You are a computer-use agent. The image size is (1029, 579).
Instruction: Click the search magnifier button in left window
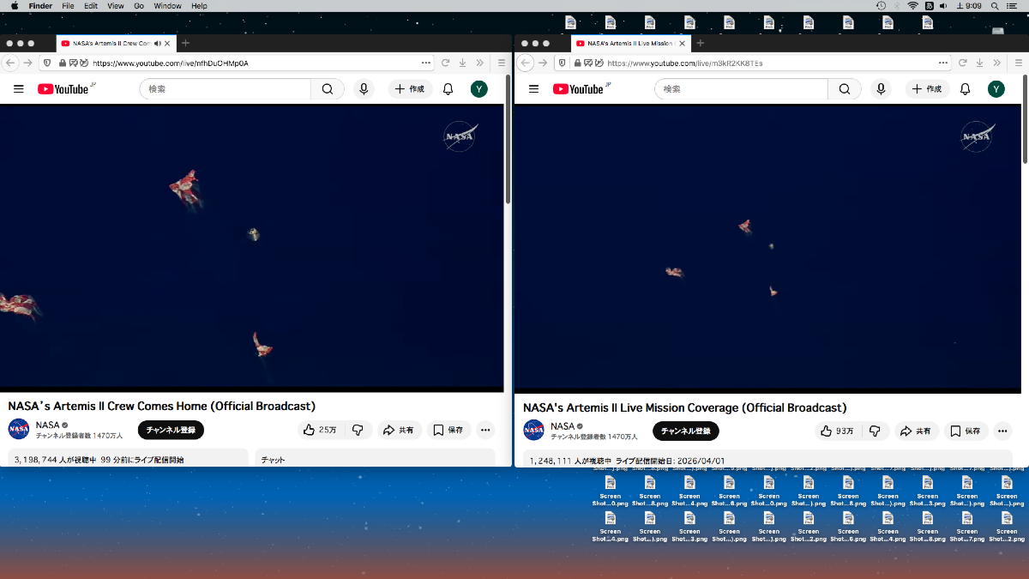coord(328,88)
